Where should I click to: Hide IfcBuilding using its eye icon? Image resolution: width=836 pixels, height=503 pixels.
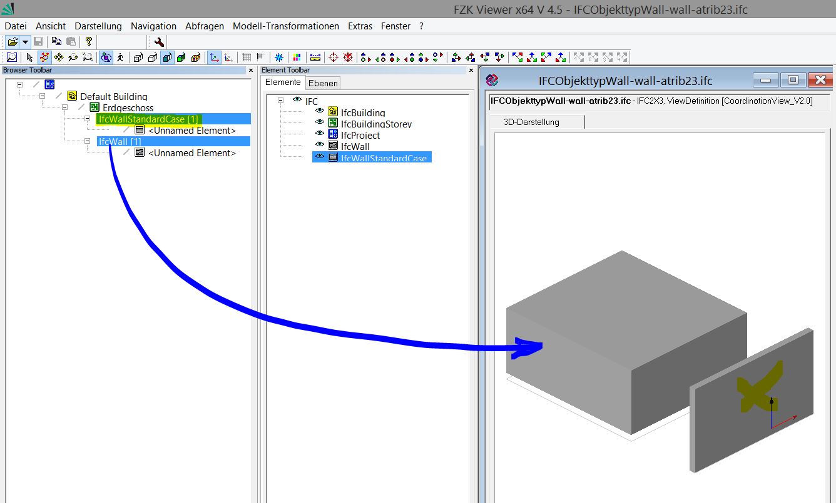(320, 111)
